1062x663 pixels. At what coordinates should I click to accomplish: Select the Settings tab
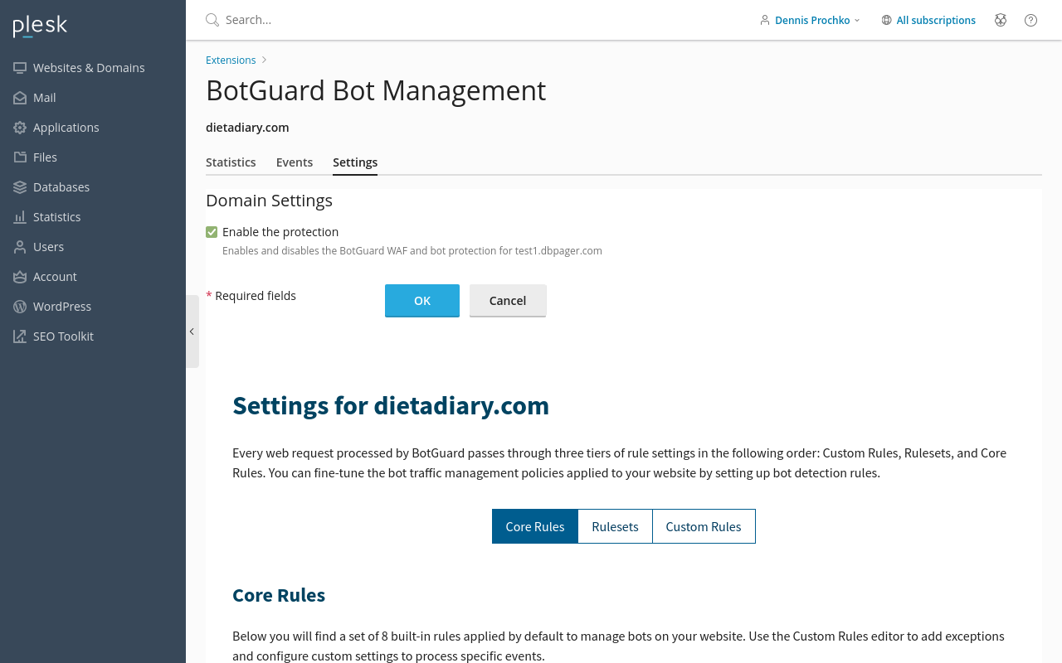click(355, 162)
